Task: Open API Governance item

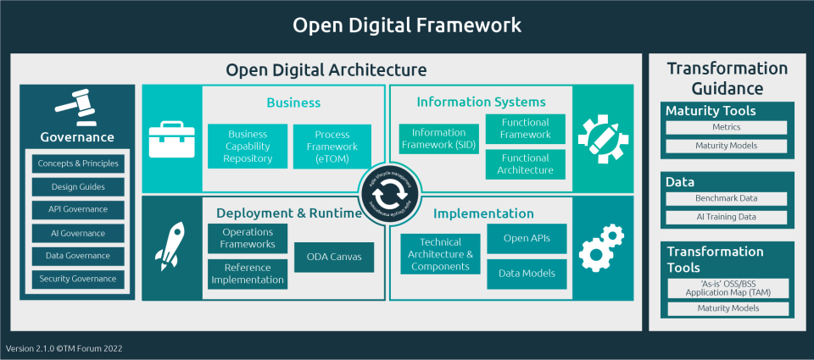Action: [78, 209]
